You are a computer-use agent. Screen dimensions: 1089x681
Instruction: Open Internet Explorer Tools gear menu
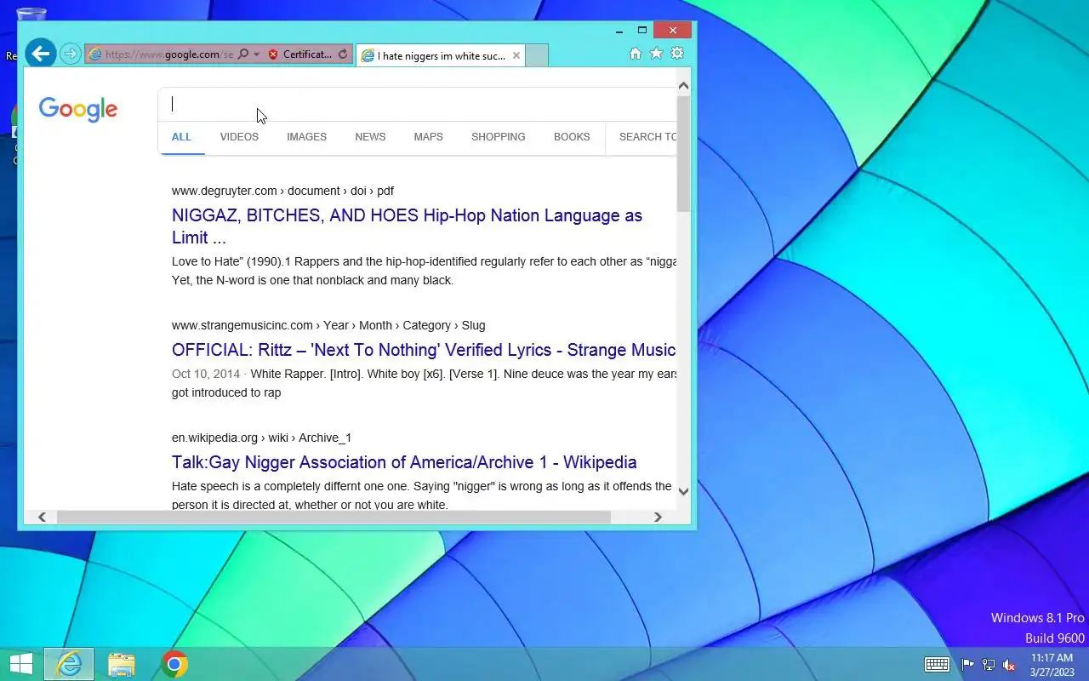tap(677, 54)
